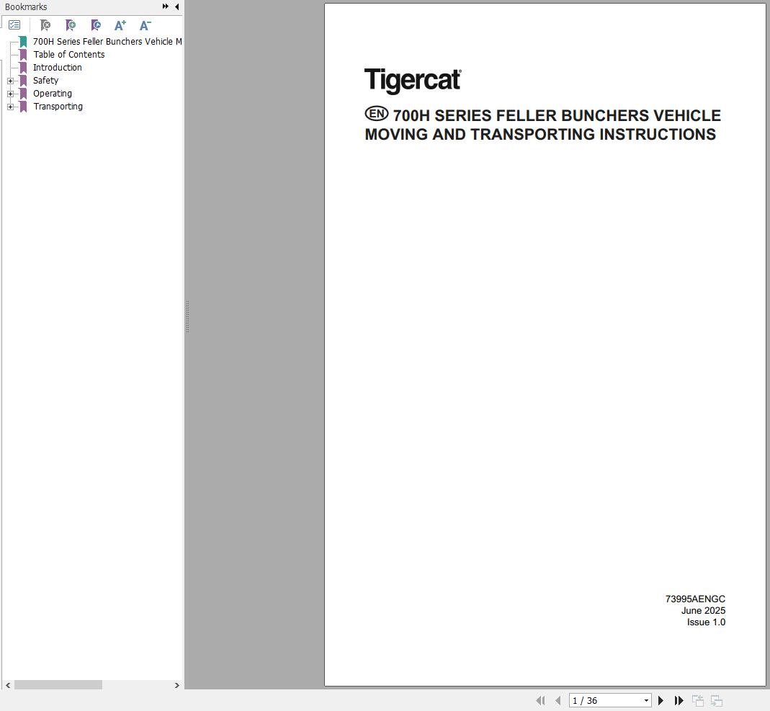Click the set bookmark destination icon
The image size is (770, 711).
click(x=96, y=25)
